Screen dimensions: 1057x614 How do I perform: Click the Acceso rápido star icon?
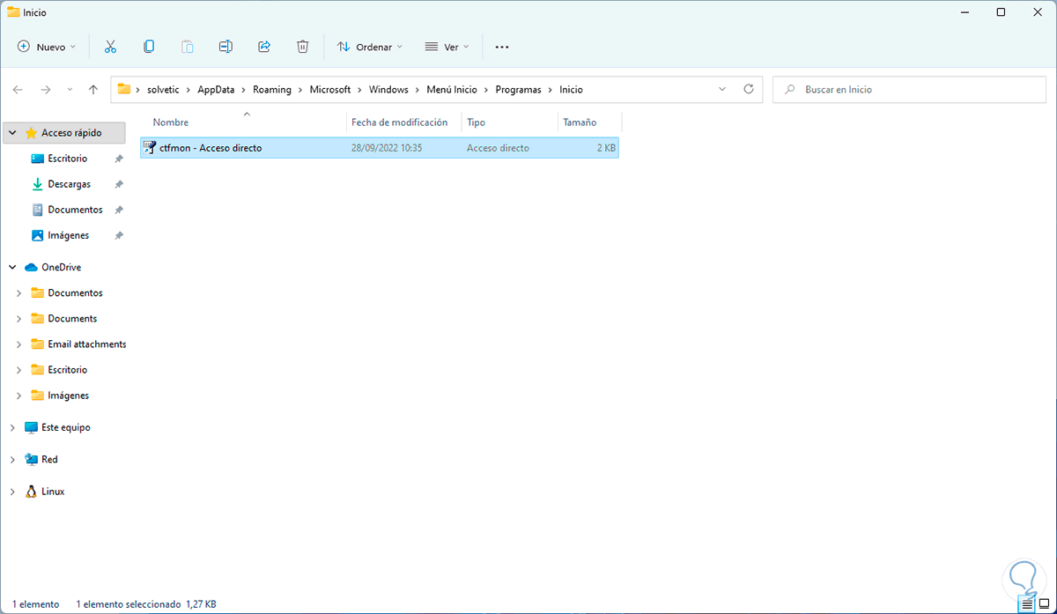[31, 133]
